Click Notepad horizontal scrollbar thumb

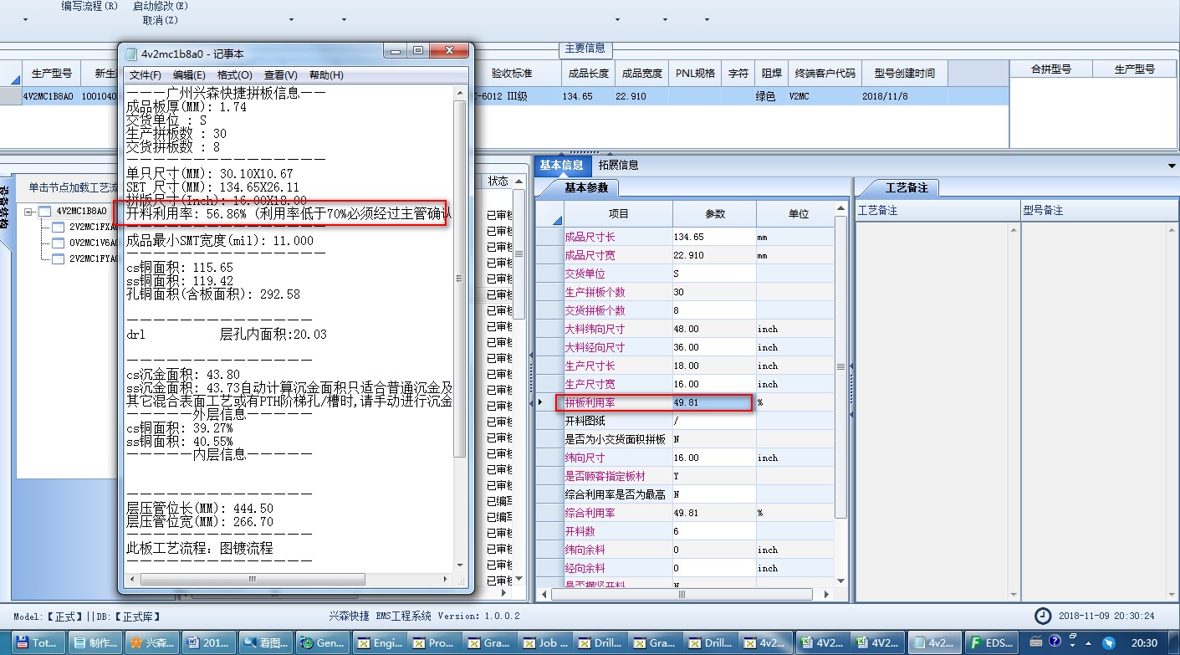(253, 579)
